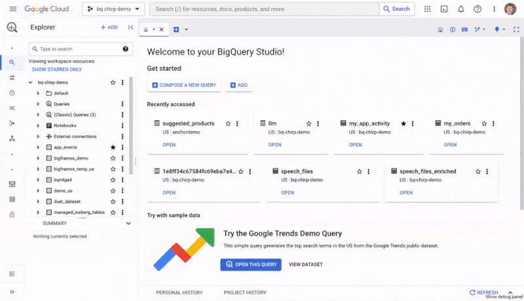The height and width of the screenshot is (301, 524).
Task: Open the account avatar menu
Action: click(510, 9)
